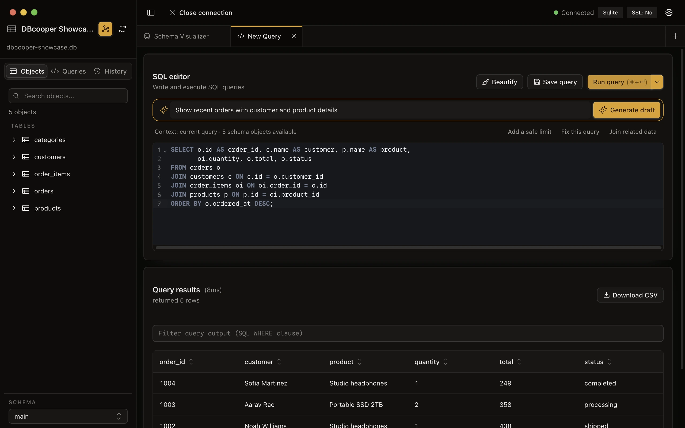Image resolution: width=685 pixels, height=428 pixels.
Task: Sort results by customer column
Action: click(279, 362)
